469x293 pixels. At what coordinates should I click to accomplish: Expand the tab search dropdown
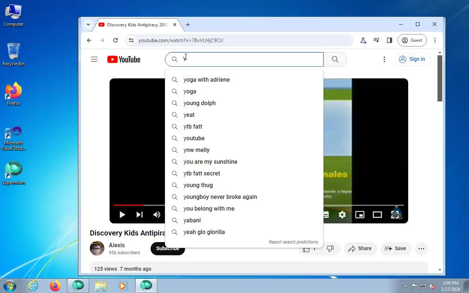[88, 25]
